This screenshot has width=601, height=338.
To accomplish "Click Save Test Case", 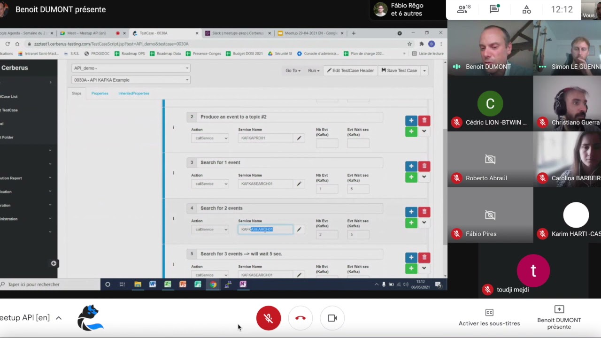I will (399, 70).
